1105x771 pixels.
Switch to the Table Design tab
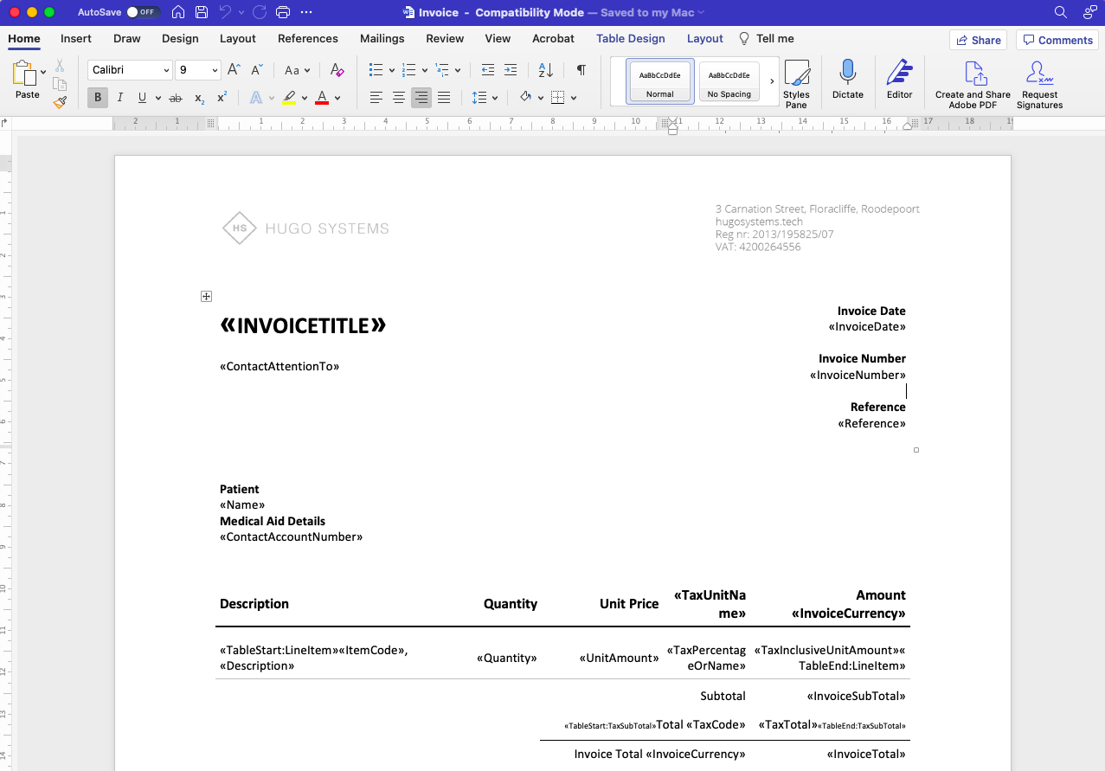[630, 39]
